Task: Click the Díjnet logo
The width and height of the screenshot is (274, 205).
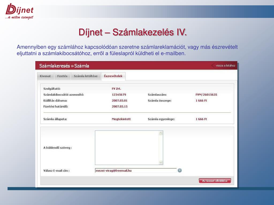Action: point(19,11)
